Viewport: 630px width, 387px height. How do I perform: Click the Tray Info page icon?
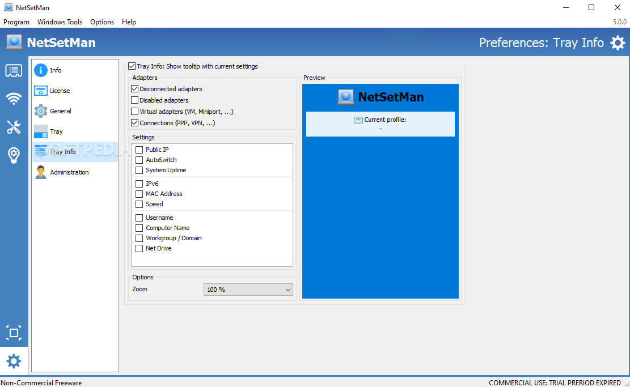(41, 152)
